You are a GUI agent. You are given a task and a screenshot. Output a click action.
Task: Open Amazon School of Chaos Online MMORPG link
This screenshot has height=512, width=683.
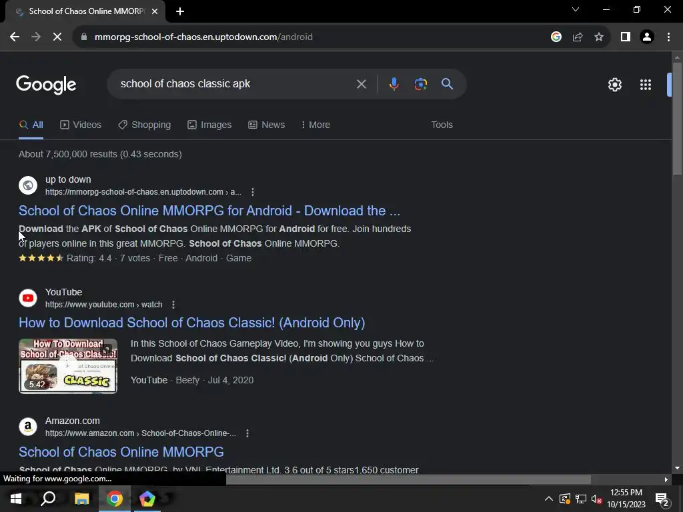tap(121, 452)
